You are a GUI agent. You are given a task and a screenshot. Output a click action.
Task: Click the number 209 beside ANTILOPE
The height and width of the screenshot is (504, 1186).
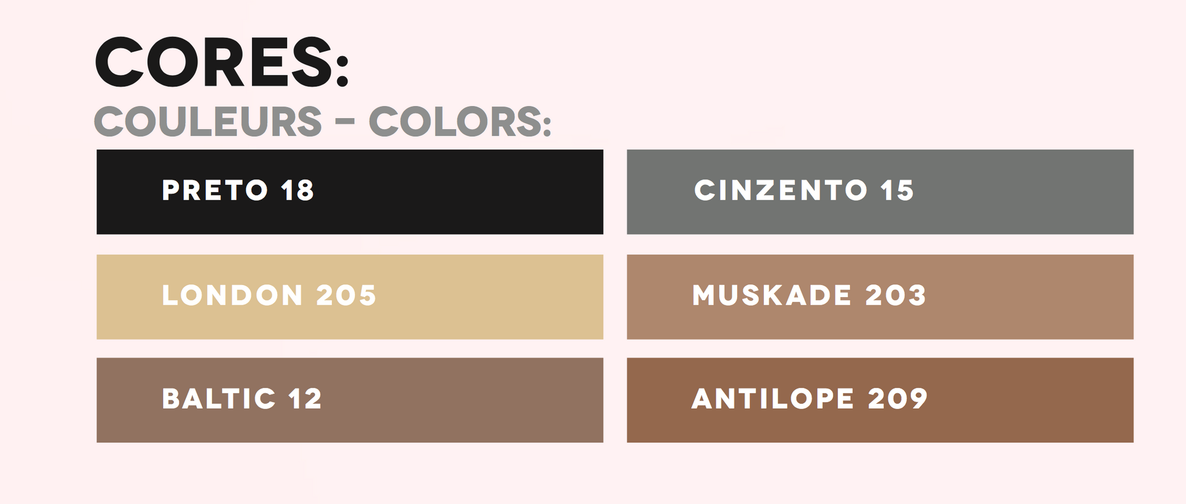tap(898, 399)
